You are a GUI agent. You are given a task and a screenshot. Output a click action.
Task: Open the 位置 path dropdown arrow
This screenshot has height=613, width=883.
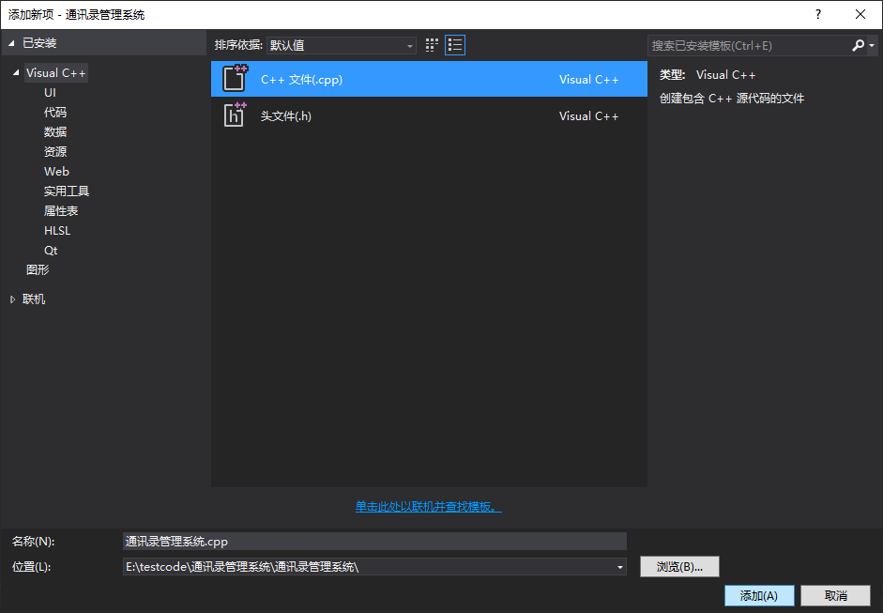pyautogui.click(x=619, y=567)
